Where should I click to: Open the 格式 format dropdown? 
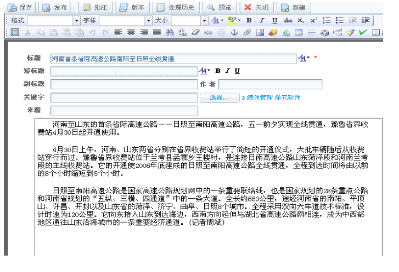click(77, 21)
